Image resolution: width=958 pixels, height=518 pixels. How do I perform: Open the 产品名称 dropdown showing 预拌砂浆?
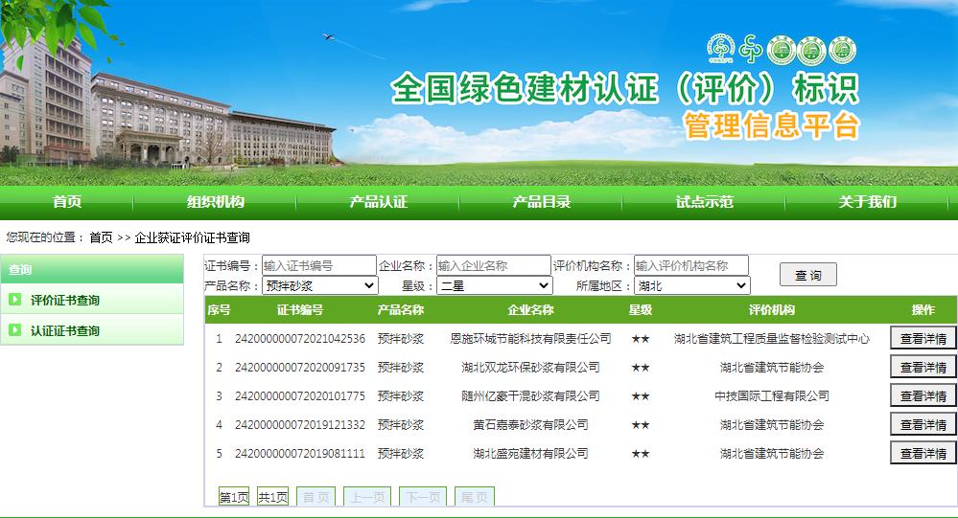pyautogui.click(x=320, y=285)
